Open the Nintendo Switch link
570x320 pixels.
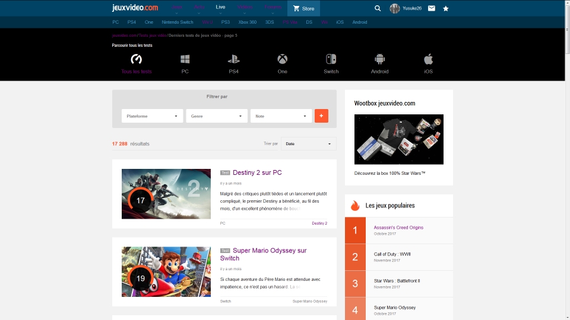[x=178, y=22]
